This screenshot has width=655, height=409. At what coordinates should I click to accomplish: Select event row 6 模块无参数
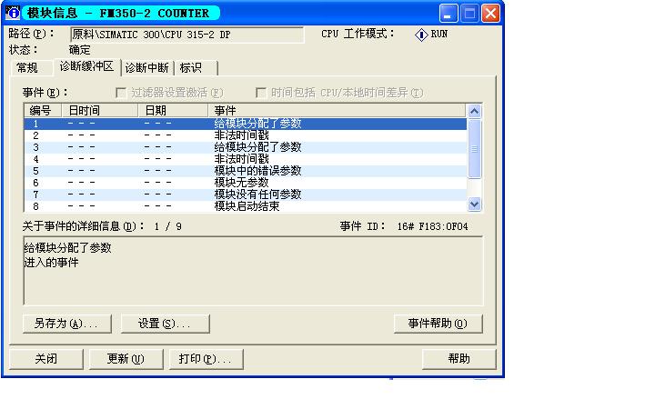point(246,183)
